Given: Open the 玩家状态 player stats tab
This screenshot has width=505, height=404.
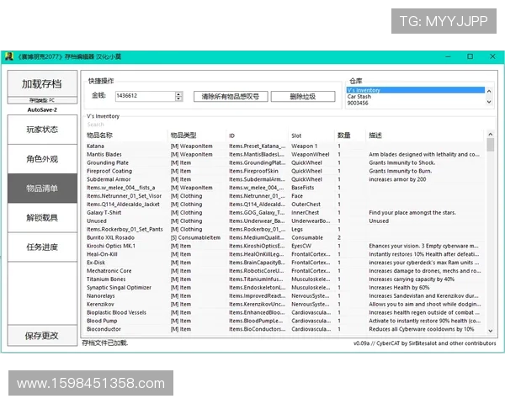Looking at the screenshot, I should click(x=41, y=130).
